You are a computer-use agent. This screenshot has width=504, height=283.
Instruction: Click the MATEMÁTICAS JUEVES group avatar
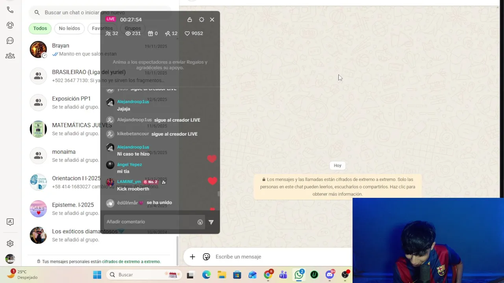coord(38,129)
